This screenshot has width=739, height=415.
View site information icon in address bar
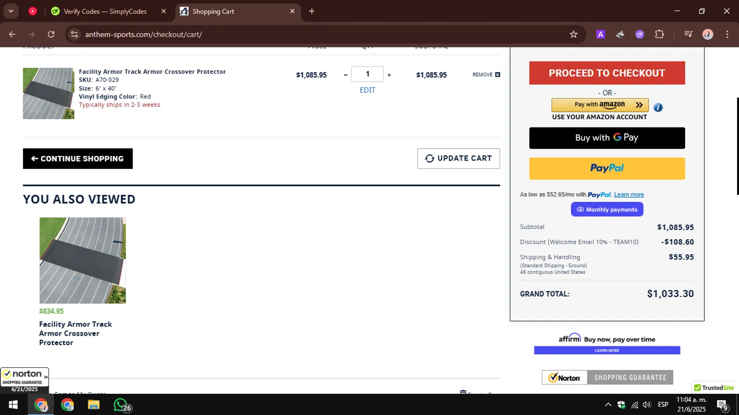click(x=74, y=34)
